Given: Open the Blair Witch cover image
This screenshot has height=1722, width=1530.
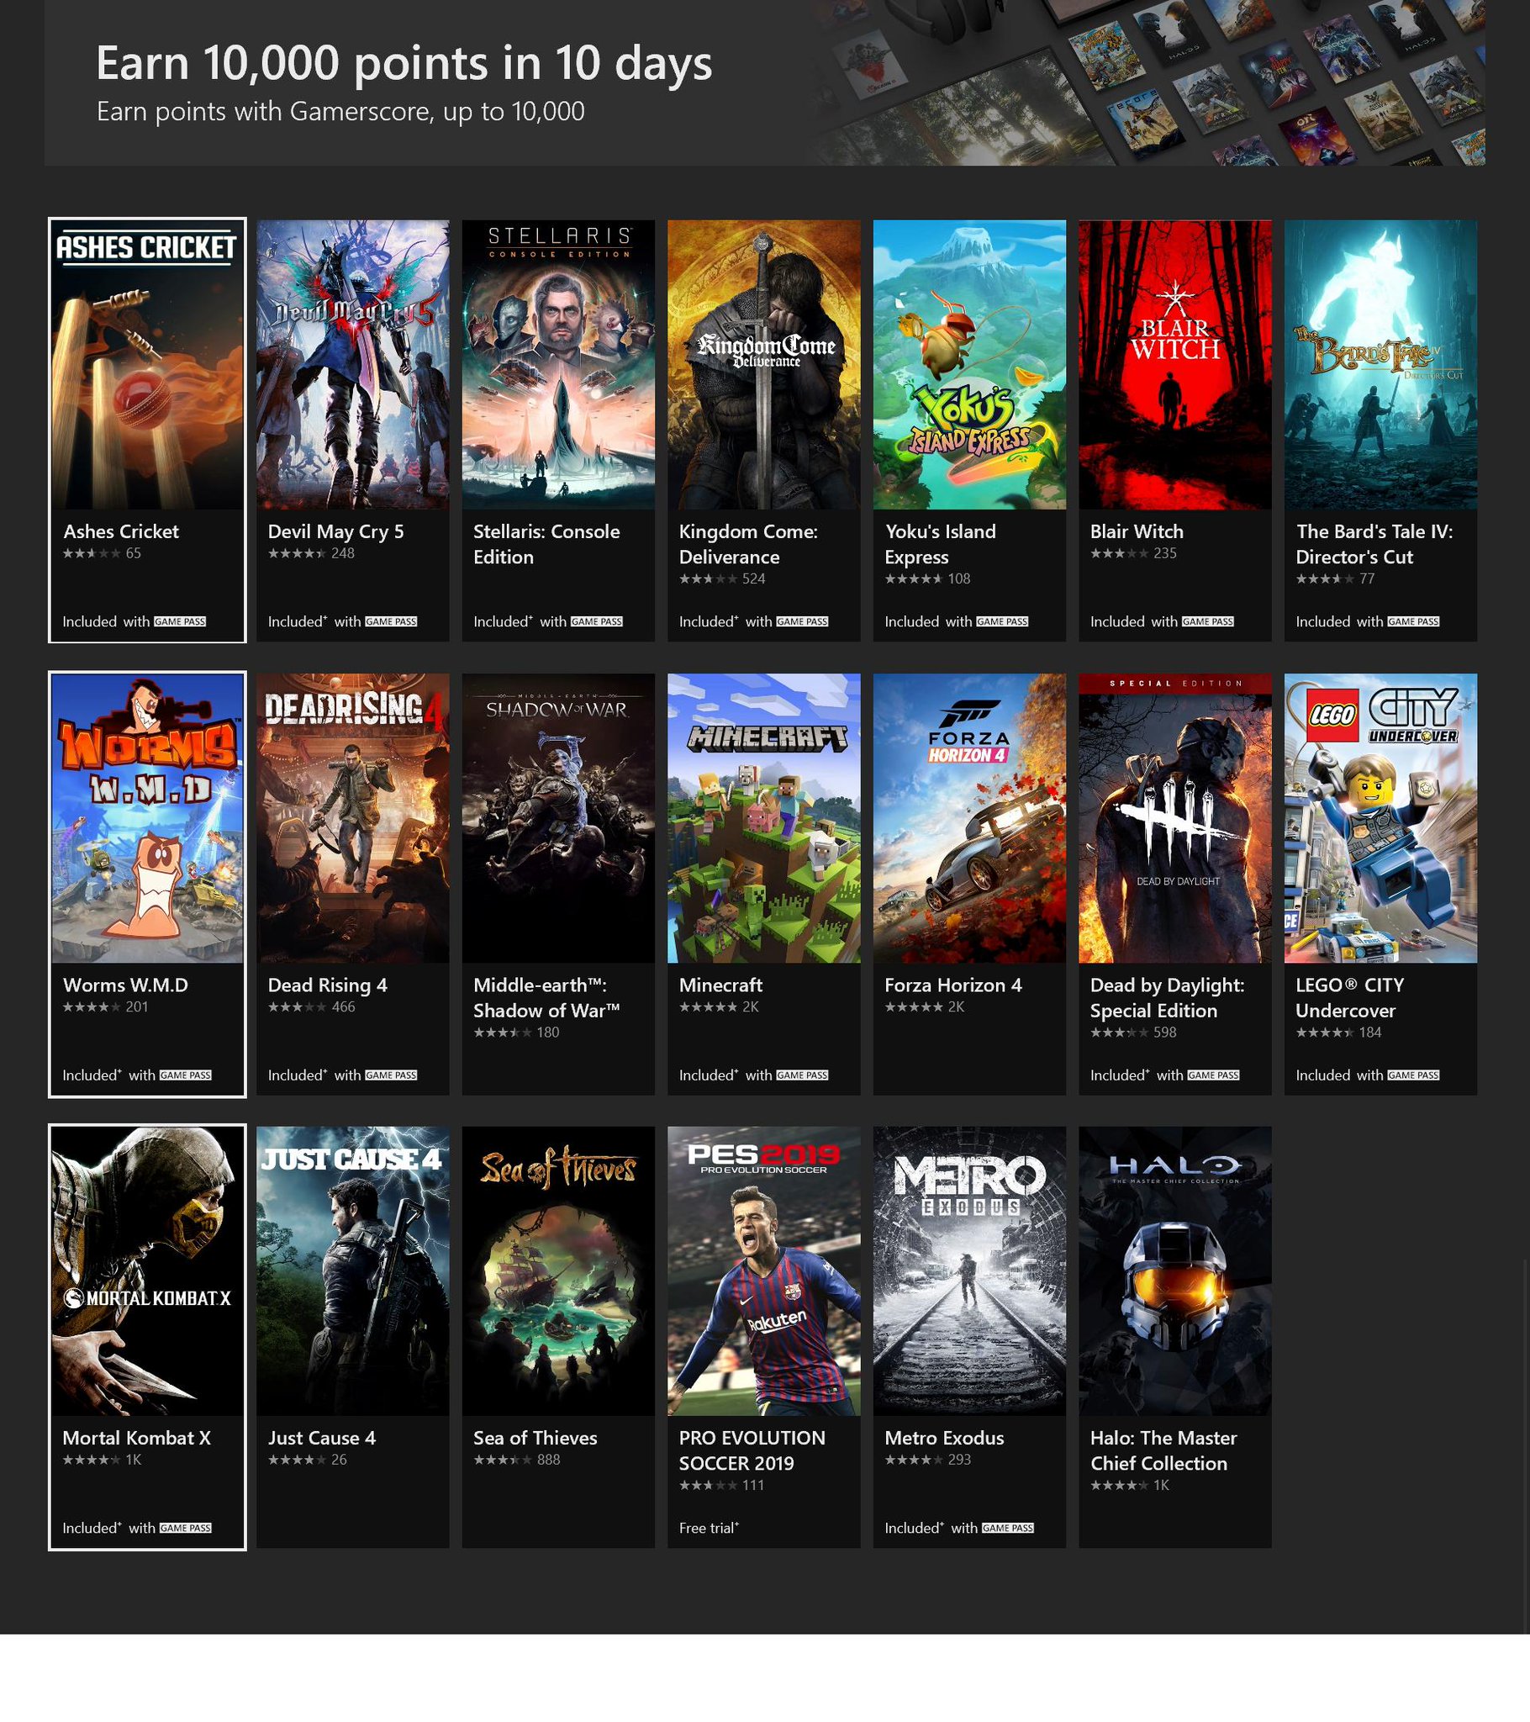Looking at the screenshot, I should coord(1175,365).
